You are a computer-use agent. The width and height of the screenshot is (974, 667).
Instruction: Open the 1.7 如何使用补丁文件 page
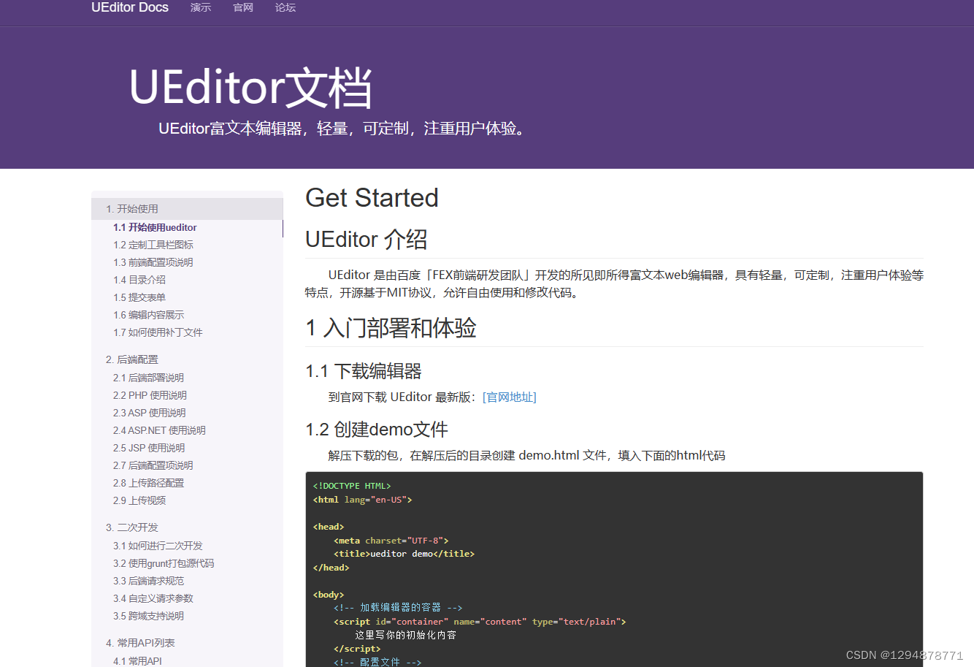point(159,332)
